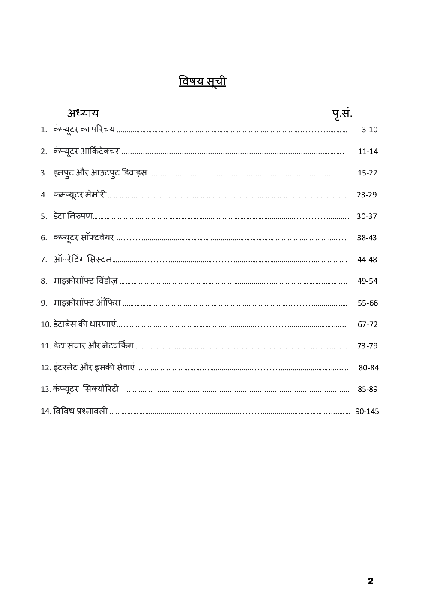Go to the कंप्यूटर सॉफ्टवेयर chapter entry
Image resolution: width=425 pixels, height=602 pixels.
tap(84, 238)
